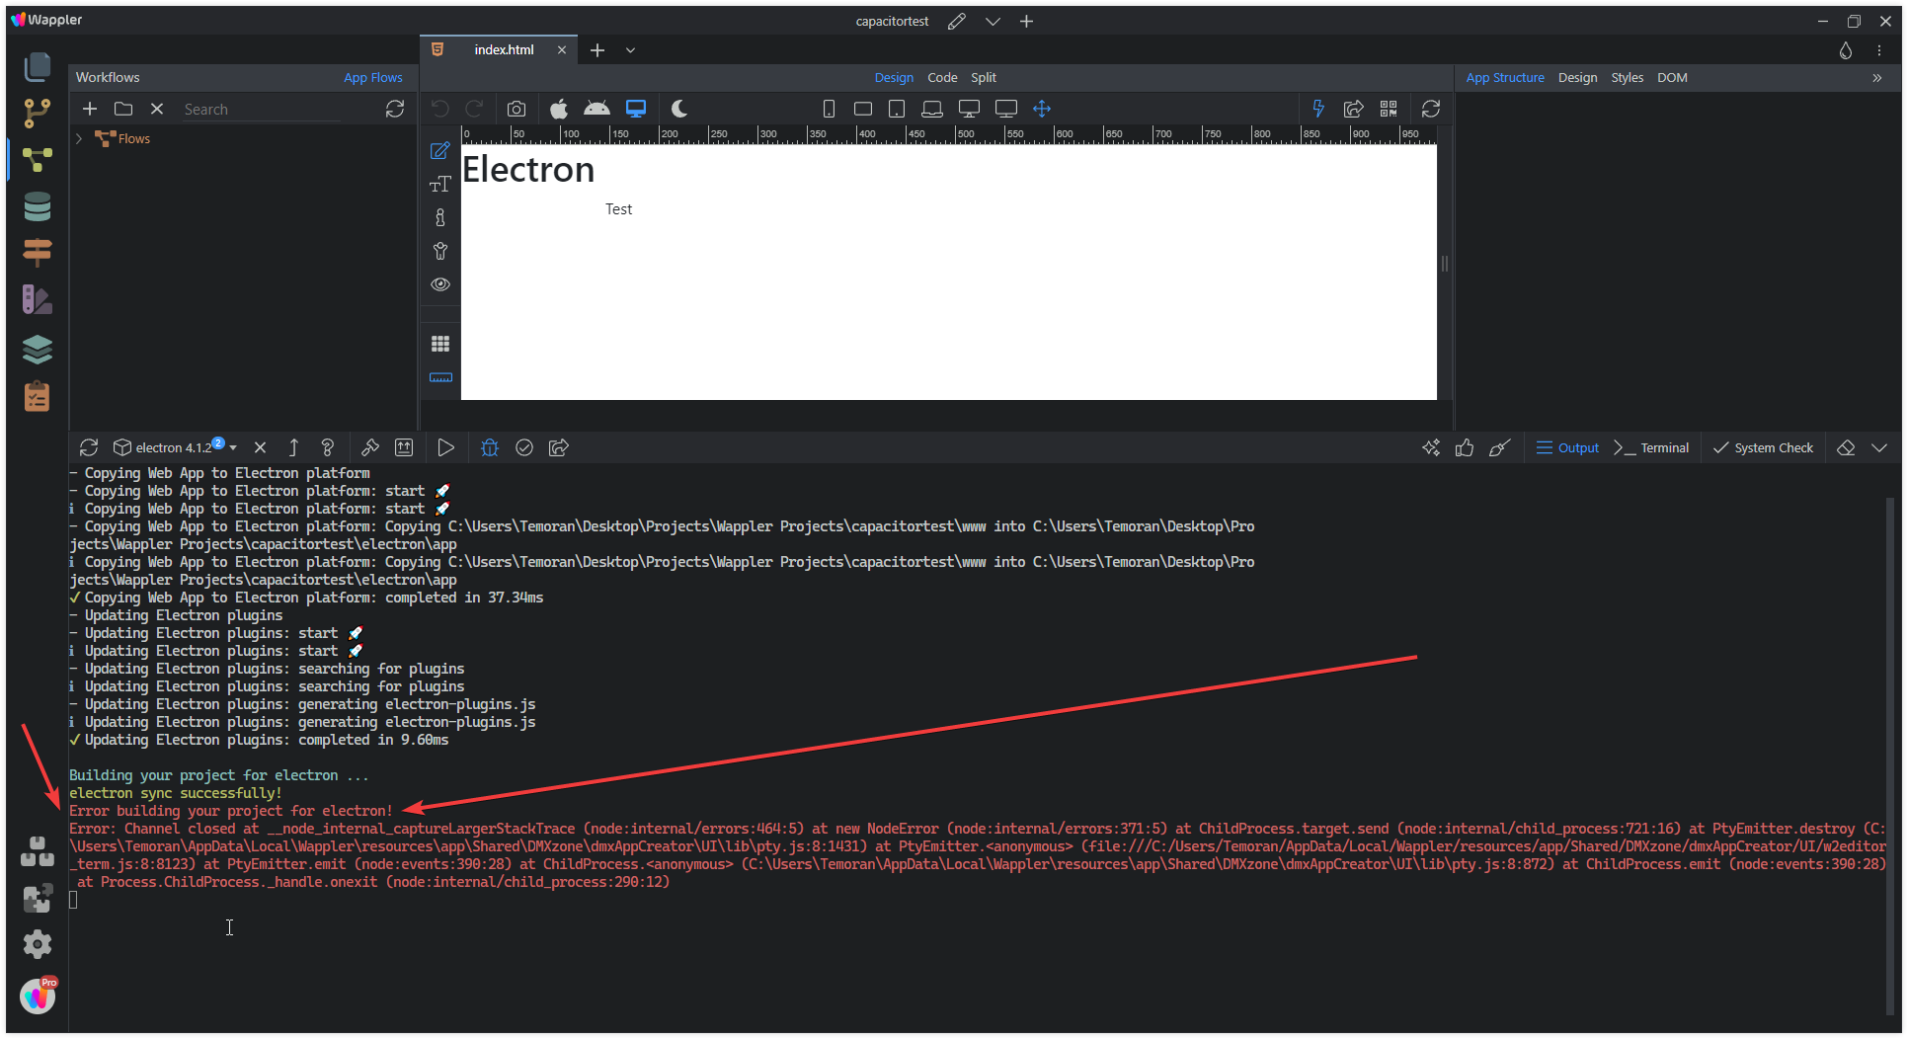Switch to the Code view tab
Image resolution: width=1908 pixels, height=1039 pixels.
pos(942,77)
